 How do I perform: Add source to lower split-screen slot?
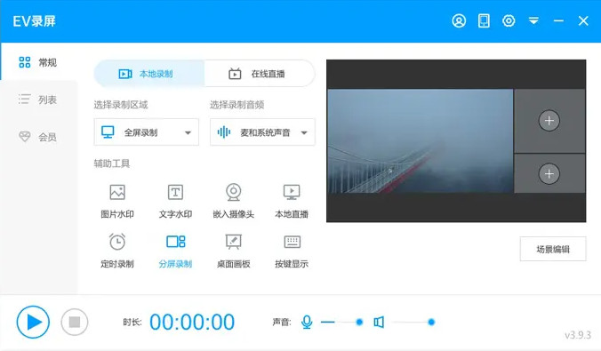click(549, 173)
